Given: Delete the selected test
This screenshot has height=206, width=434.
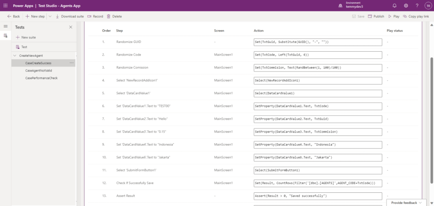Looking at the screenshot, I should click(x=114, y=16).
